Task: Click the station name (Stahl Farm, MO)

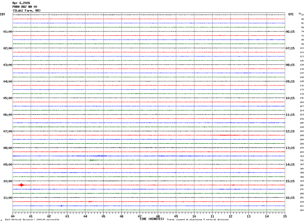Action: tap(26, 11)
